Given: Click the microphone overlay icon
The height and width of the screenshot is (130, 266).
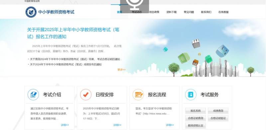Looking at the screenshot, I should (x=135, y=6).
